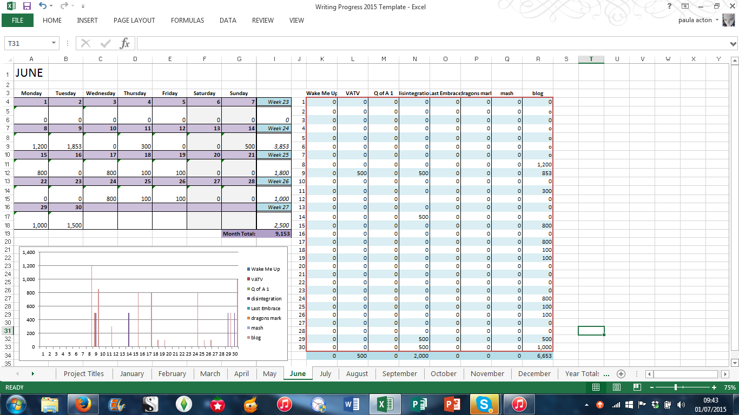Screen dimensions: 739x415
Task: Switch to Page Layout view in status bar
Action: 616,387
